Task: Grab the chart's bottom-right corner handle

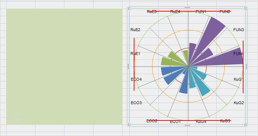Action: pyautogui.click(x=245, y=125)
